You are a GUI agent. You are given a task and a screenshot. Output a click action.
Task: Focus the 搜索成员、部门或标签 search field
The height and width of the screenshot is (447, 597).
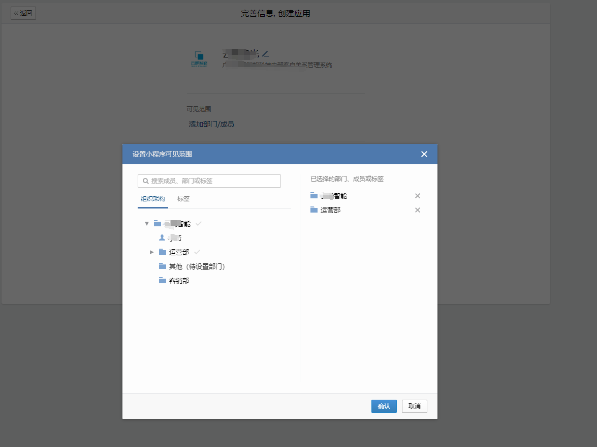pyautogui.click(x=209, y=181)
